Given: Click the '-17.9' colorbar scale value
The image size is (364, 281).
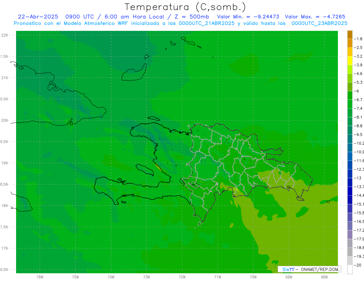Looking at the screenshot, I should tap(359, 239).
